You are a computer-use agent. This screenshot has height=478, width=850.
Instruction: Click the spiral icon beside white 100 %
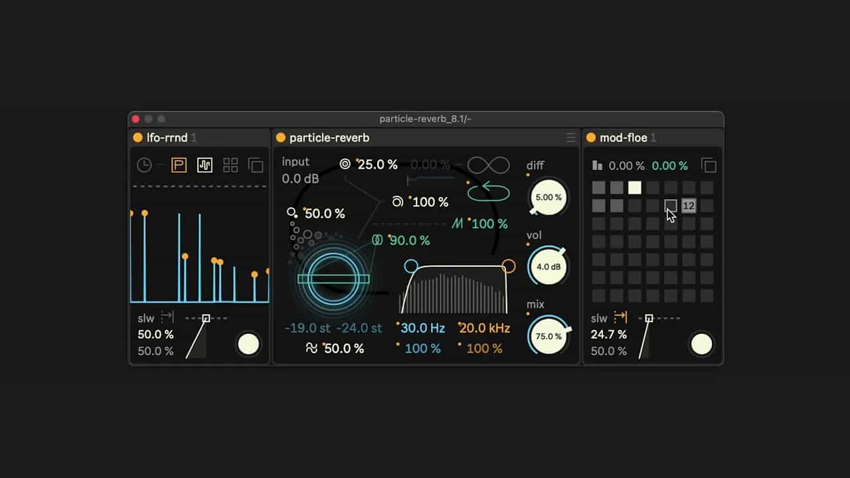coord(397,202)
